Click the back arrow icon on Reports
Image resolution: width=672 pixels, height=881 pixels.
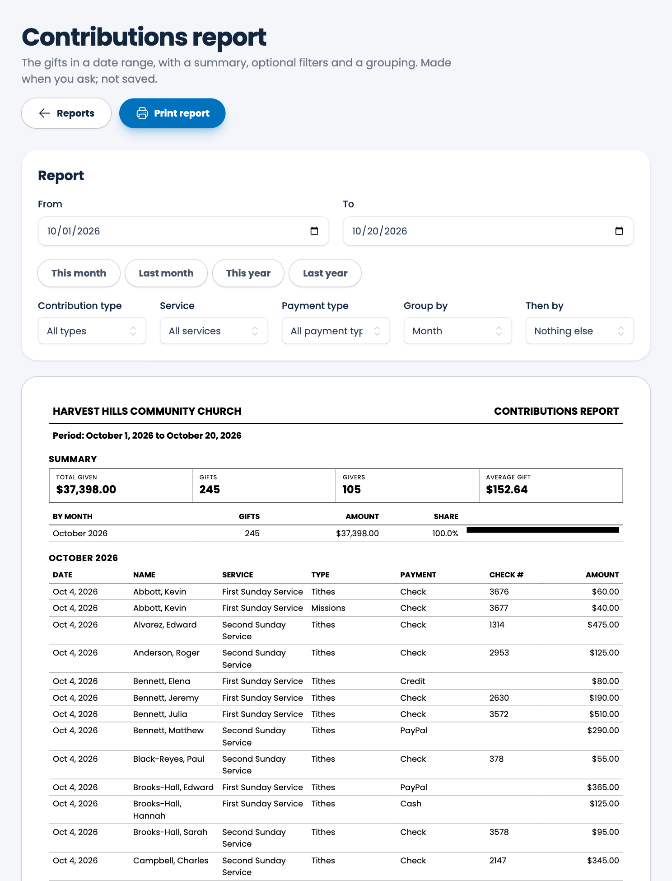pos(44,113)
